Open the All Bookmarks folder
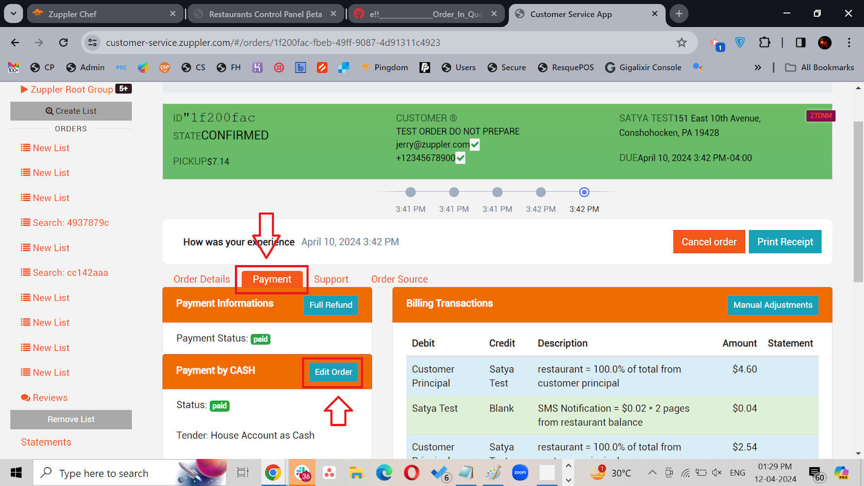The image size is (864, 486). tap(820, 67)
